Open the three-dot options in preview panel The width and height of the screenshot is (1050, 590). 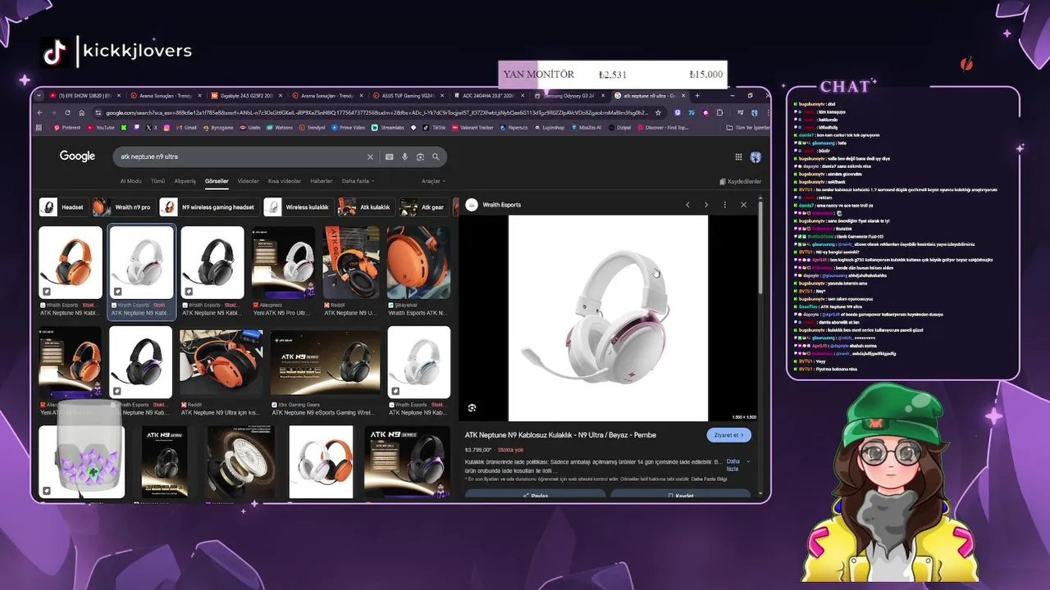click(x=724, y=205)
